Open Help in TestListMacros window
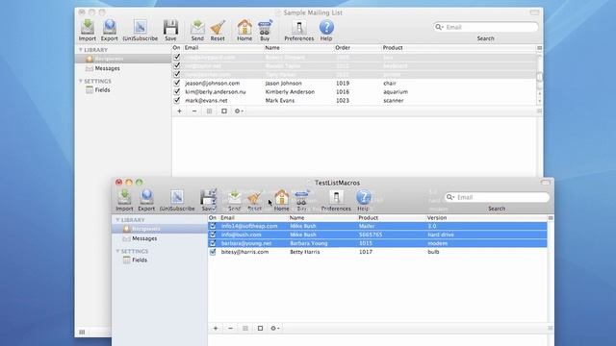Screen dimensions: 616x346 point(363,197)
